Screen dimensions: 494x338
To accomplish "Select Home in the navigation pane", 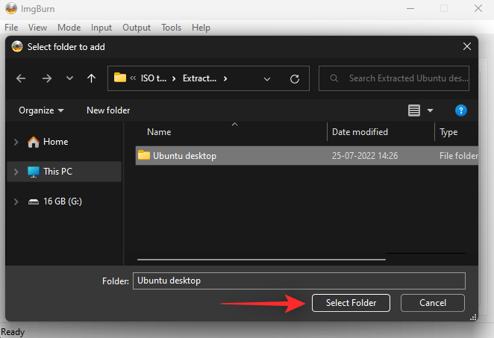I will [x=56, y=142].
